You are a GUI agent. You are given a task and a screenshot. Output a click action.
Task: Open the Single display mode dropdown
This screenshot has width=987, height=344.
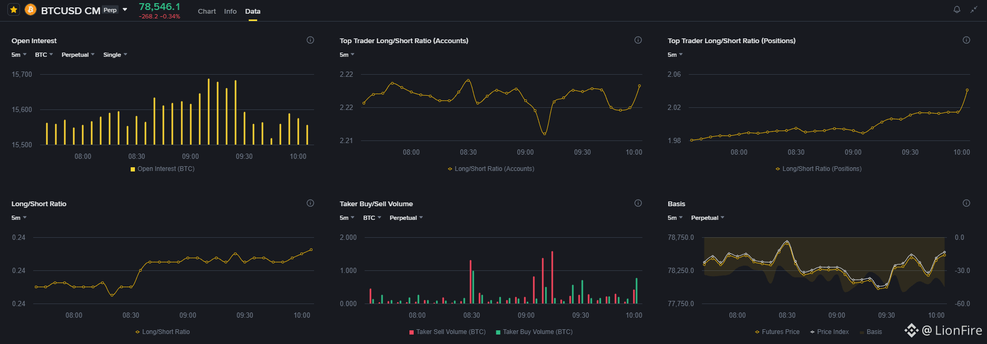click(115, 55)
